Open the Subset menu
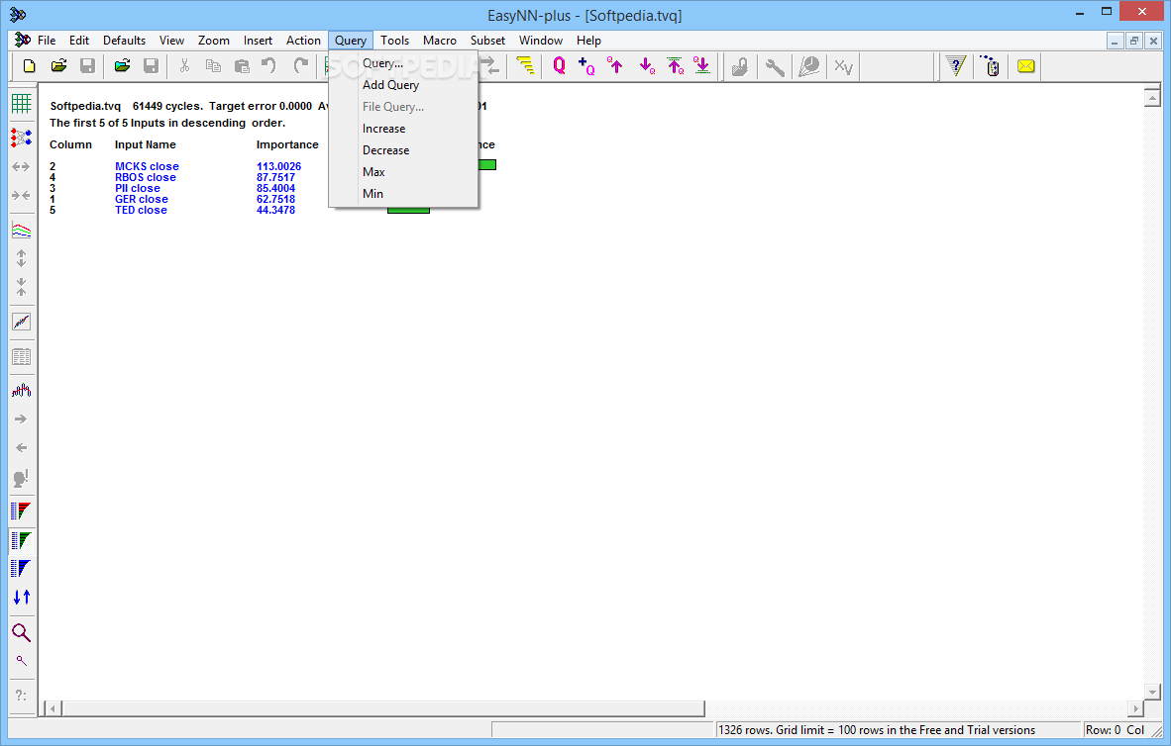Image resolution: width=1171 pixels, height=746 pixels. coord(487,41)
